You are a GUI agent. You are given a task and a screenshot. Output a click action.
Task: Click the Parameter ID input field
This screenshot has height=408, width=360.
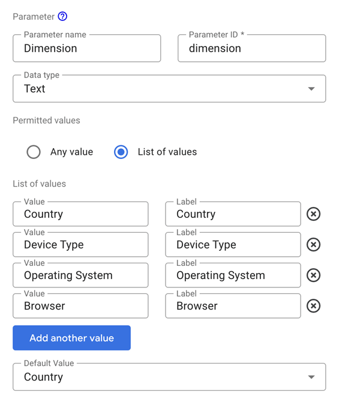(252, 49)
